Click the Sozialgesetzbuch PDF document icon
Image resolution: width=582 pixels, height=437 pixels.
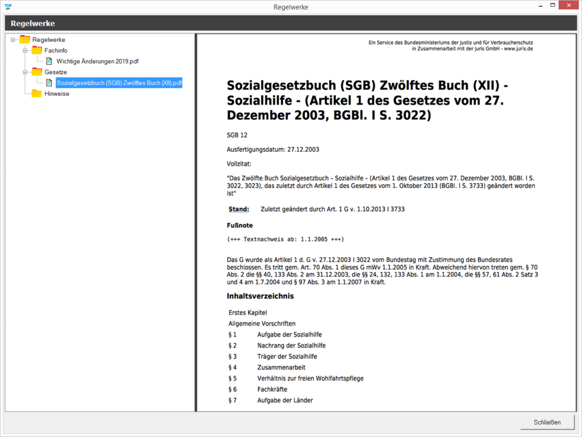point(49,83)
